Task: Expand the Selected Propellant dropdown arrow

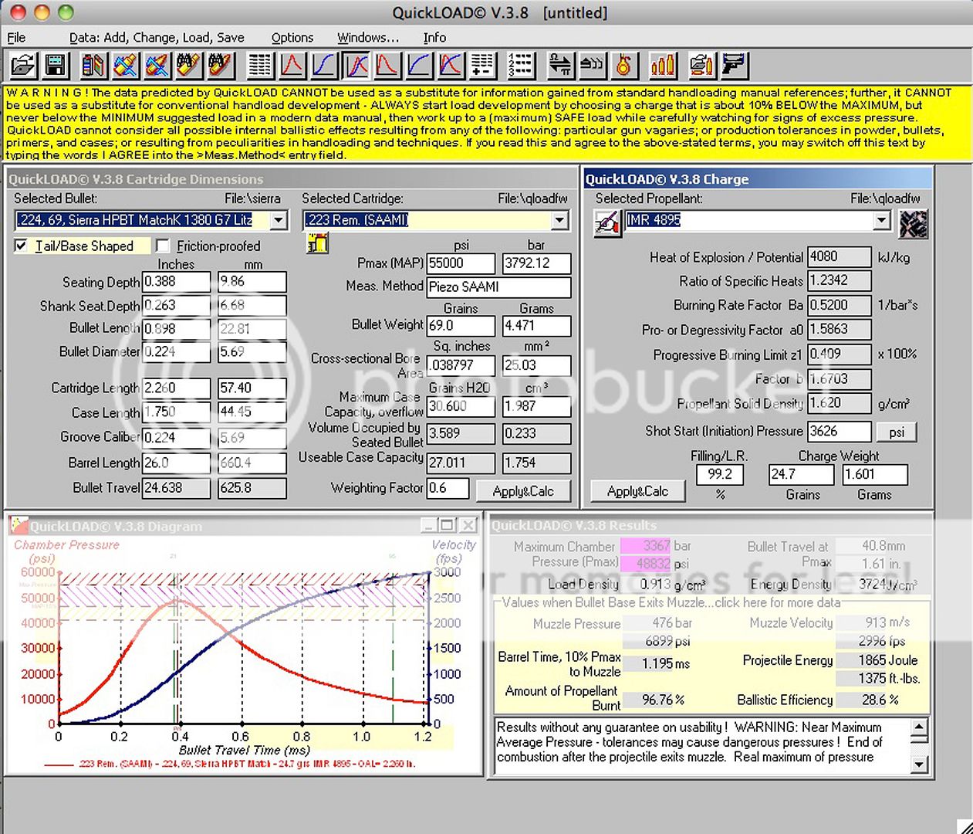Action: [881, 221]
